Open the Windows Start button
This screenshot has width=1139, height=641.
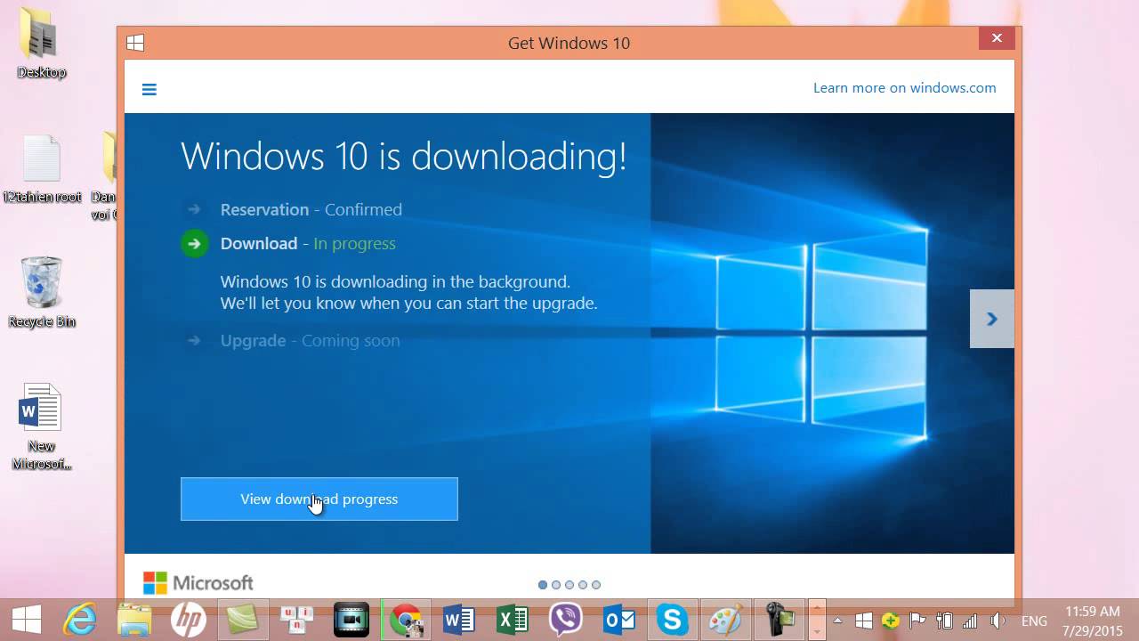point(26,619)
